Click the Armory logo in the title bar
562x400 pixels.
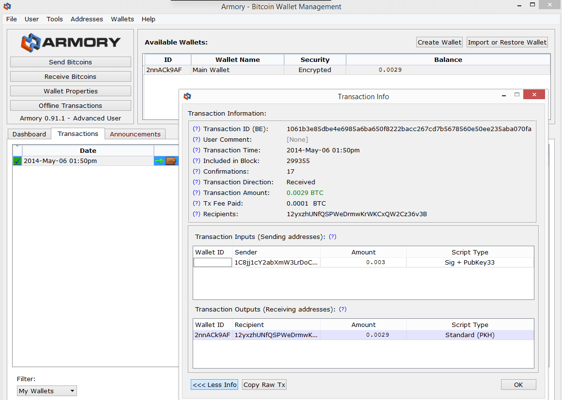pos(7,6)
